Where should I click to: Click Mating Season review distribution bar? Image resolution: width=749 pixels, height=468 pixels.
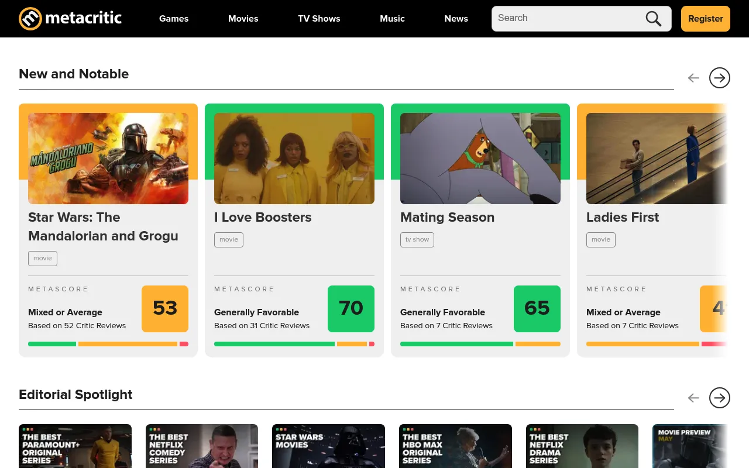pyautogui.click(x=480, y=344)
